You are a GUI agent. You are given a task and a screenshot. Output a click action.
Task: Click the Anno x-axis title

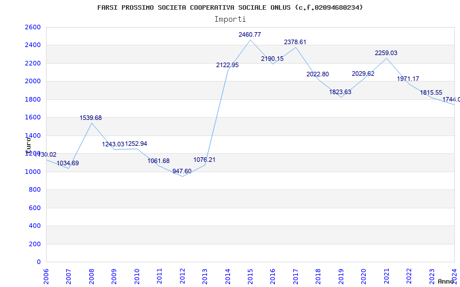447,282
